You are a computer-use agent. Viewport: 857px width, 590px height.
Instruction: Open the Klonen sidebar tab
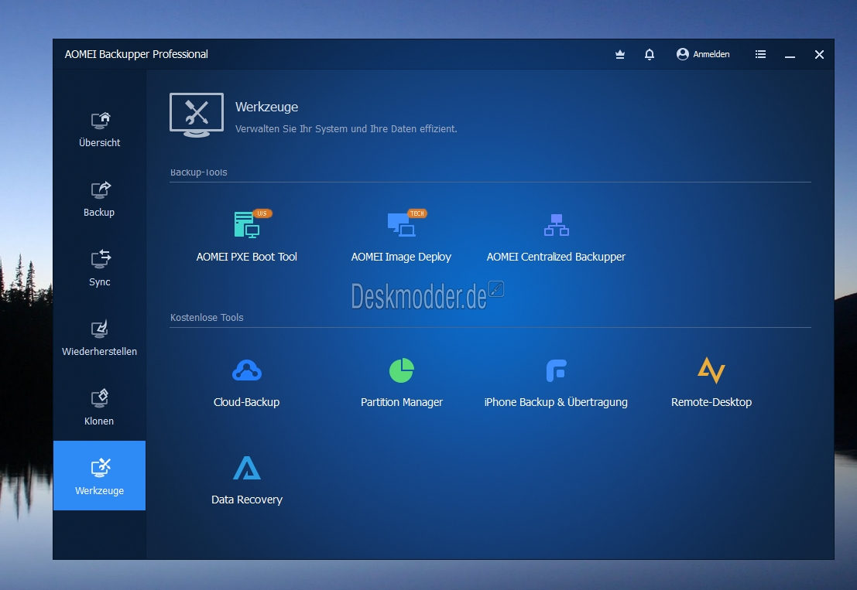tap(99, 408)
